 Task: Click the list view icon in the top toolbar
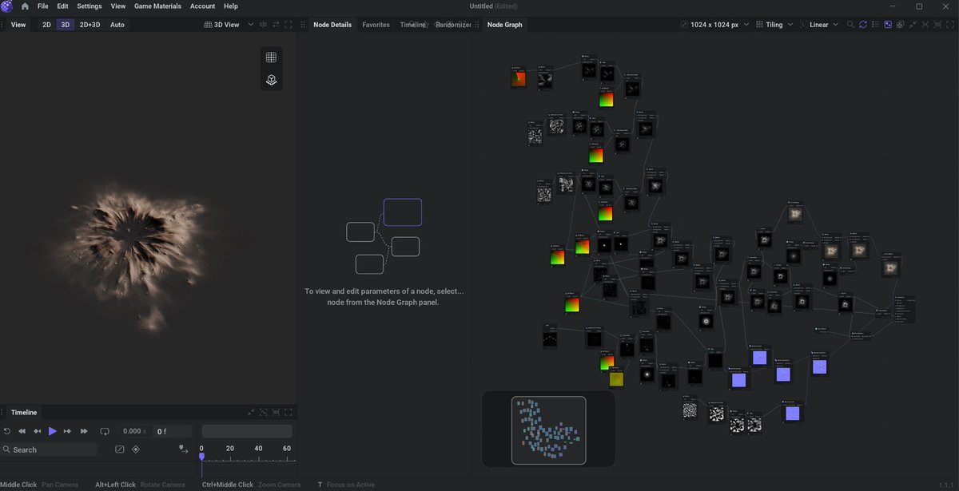[876, 24]
